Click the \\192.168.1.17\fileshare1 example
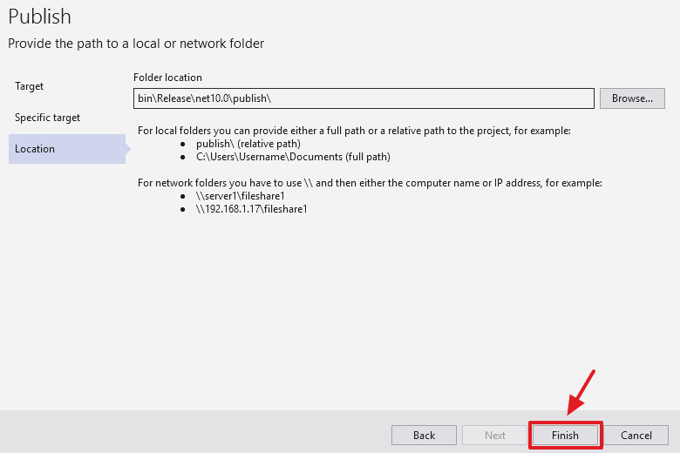Image resolution: width=680 pixels, height=453 pixels. (252, 209)
